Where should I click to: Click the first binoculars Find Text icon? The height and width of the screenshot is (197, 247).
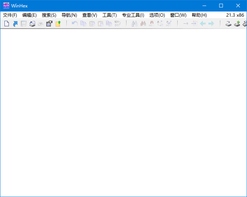click(134, 24)
